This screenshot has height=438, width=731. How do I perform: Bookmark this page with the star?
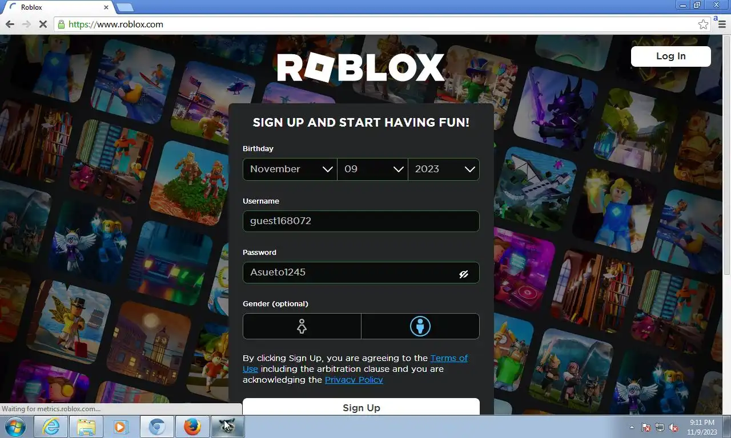pos(703,24)
